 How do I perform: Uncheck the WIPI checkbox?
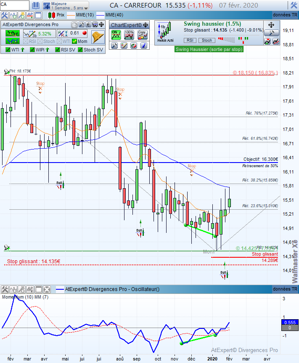[32, 50]
